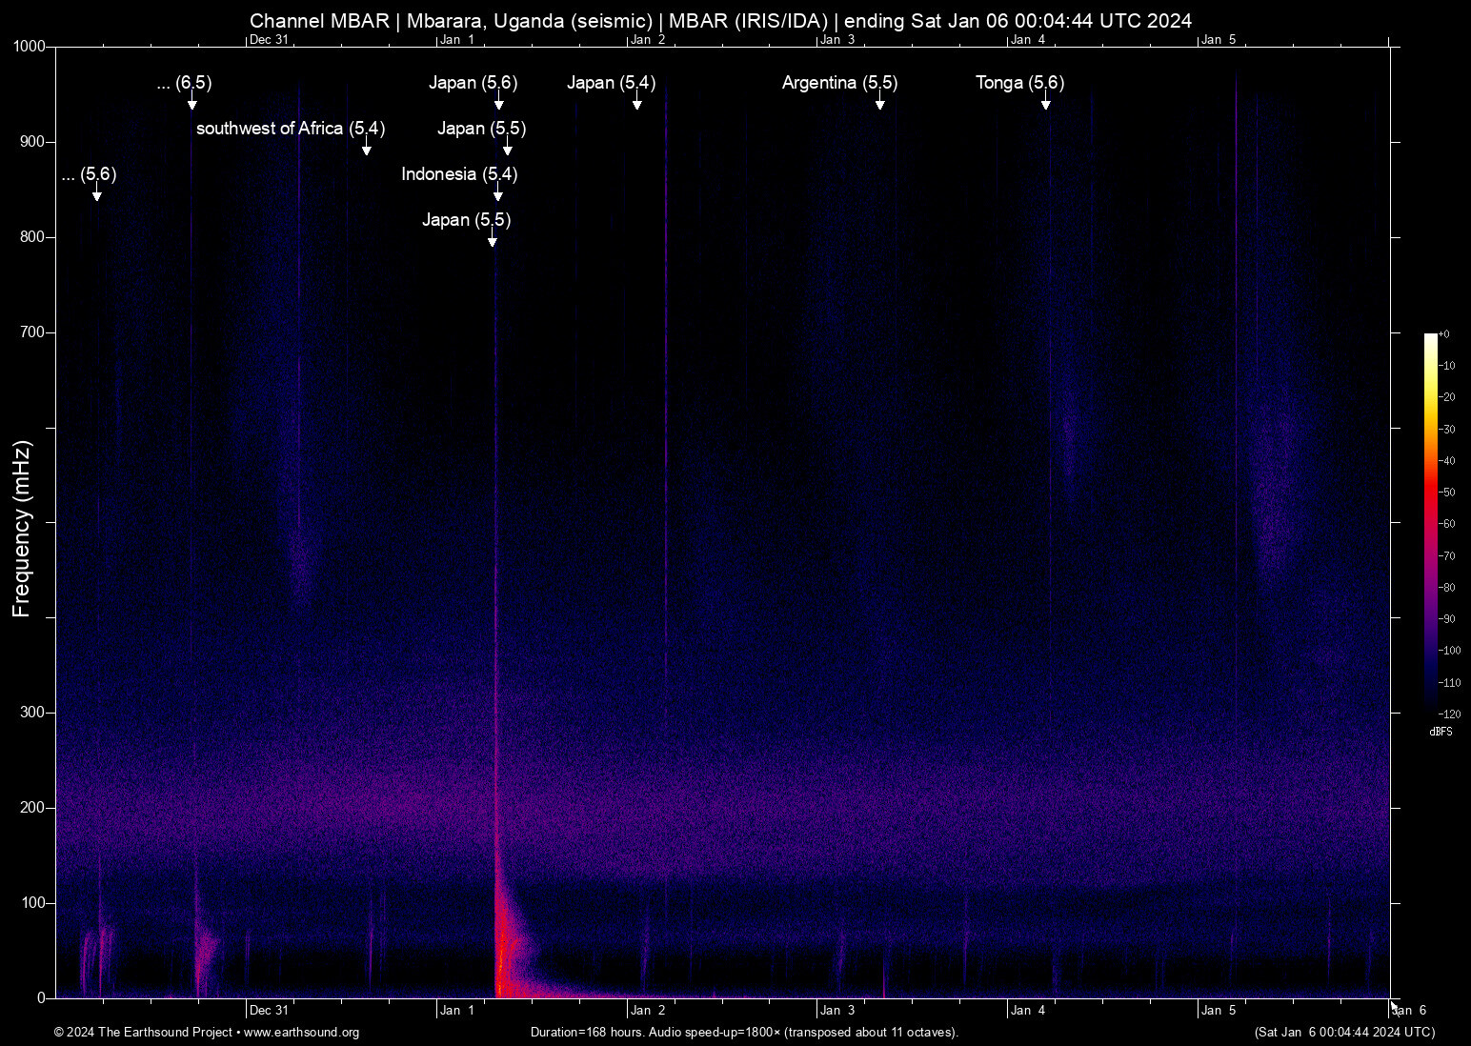
Task: Select the Jan 3 label on the bottom axis
Action: tap(837, 1011)
